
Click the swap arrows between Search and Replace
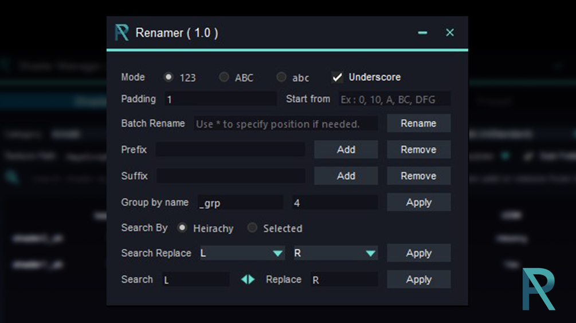[248, 280]
